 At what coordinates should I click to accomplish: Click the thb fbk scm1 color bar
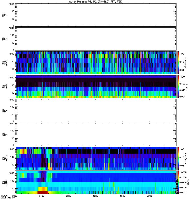coord(178,87)
